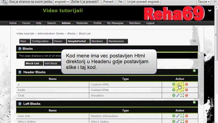This screenshot has height=123, width=218.
Task: Click 'Uvijek prevedi engleski' button
Action: (x=143, y=2)
